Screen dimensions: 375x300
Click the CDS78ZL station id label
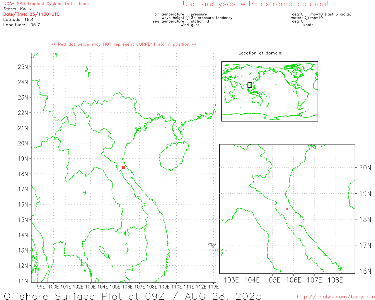pos(222,250)
